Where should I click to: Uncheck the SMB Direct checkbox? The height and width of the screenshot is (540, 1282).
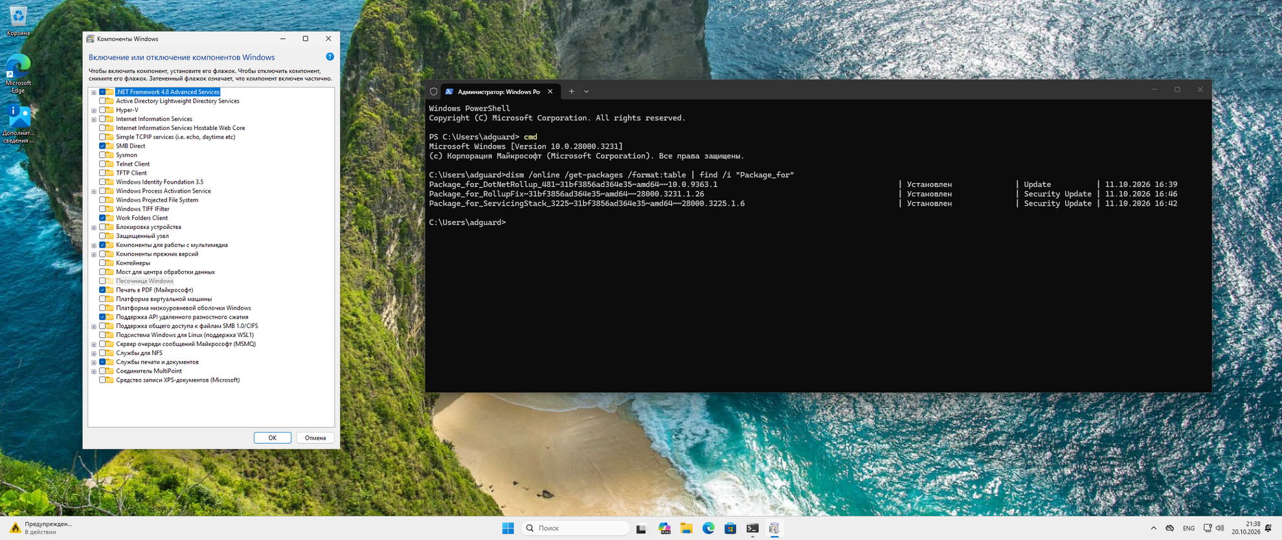click(x=102, y=146)
